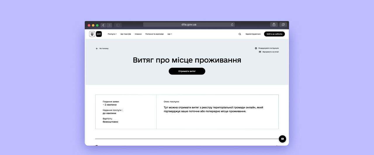Click the diia.gov.ua address bar
The height and width of the screenshot is (155, 374).
tap(189, 25)
